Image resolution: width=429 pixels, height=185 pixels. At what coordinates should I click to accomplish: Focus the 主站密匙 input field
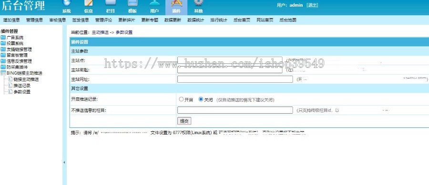pos(230,70)
